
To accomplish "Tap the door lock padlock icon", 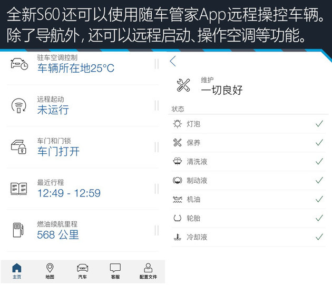I will 18,147.
